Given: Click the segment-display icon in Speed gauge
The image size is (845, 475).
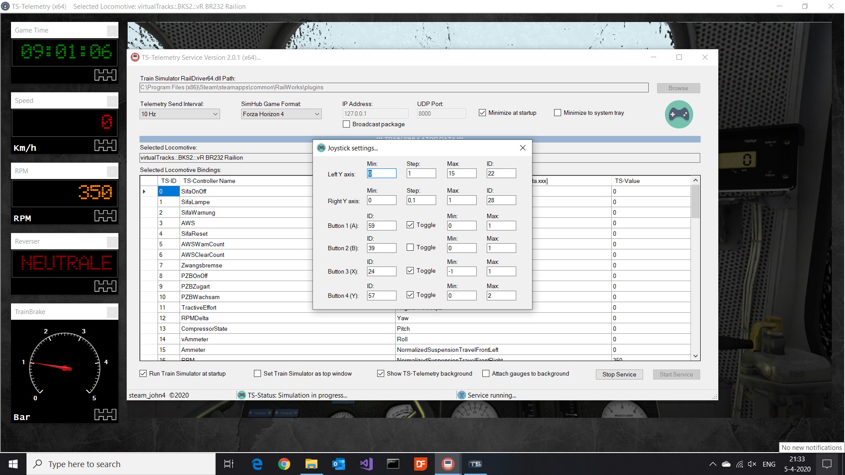Looking at the screenshot, I should 105,145.
